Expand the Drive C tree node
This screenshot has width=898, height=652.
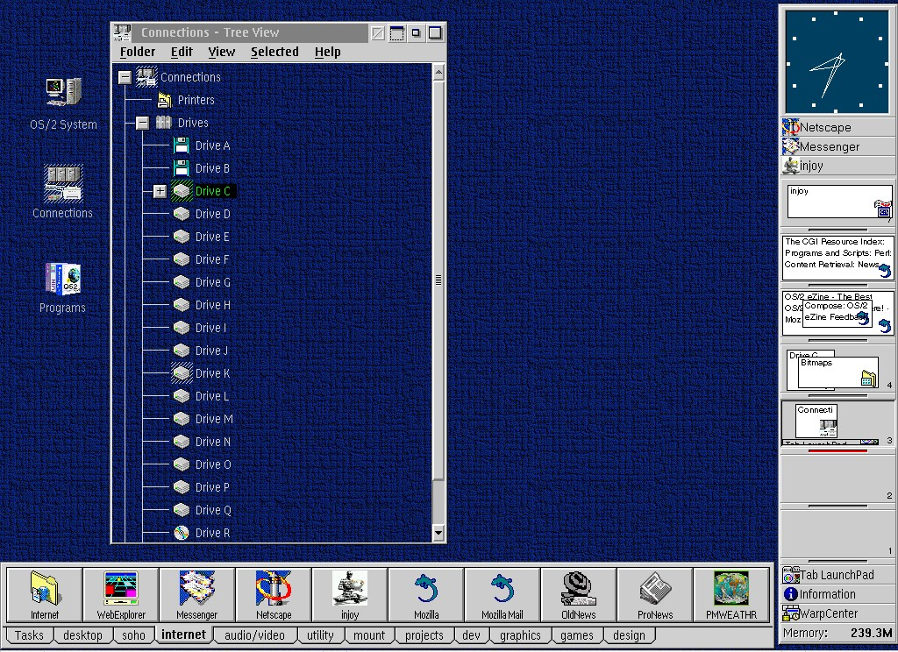(160, 191)
